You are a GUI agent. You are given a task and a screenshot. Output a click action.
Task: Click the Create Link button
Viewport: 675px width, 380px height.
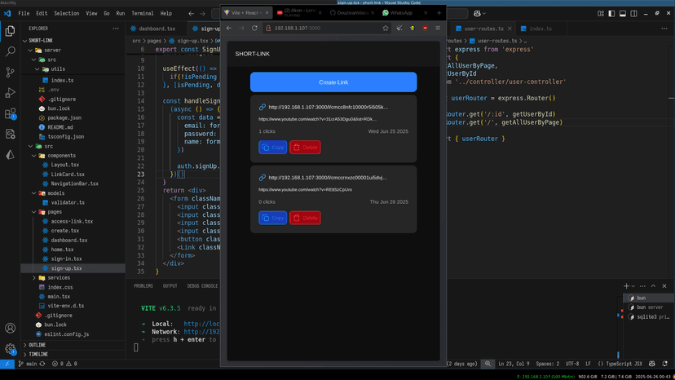[333, 82]
